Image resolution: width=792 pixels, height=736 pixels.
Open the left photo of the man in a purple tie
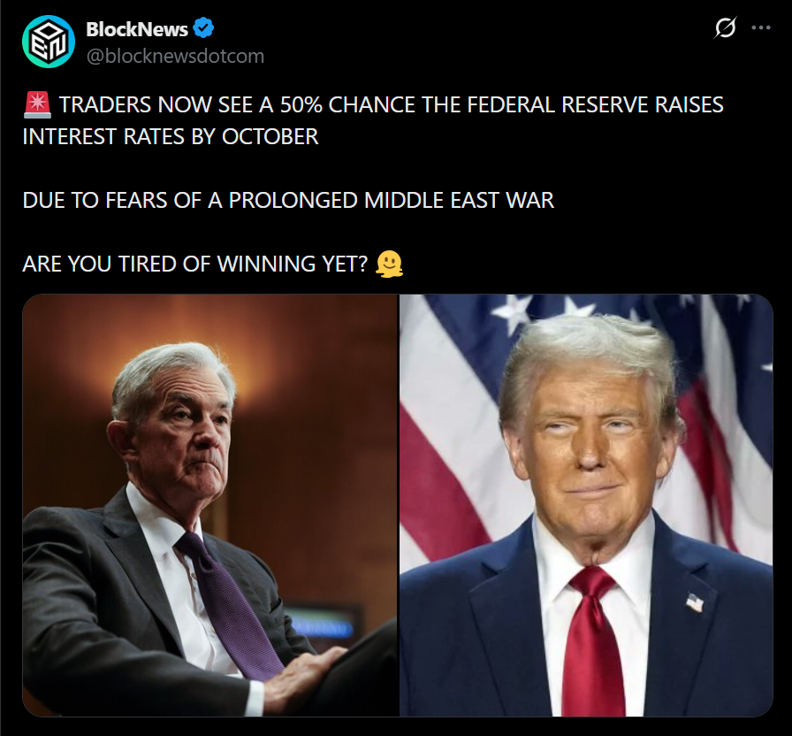pyautogui.click(x=210, y=505)
